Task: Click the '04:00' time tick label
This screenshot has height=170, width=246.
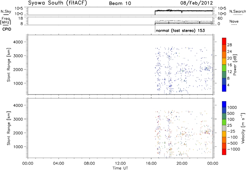Action: [x=58, y=164]
